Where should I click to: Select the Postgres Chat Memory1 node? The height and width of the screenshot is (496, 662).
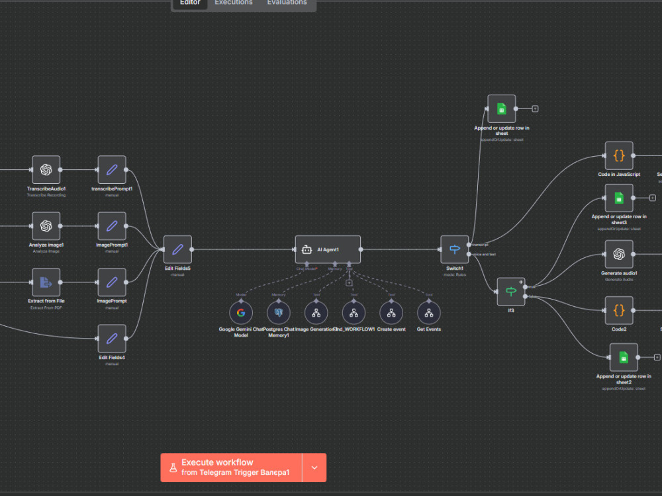tap(279, 313)
